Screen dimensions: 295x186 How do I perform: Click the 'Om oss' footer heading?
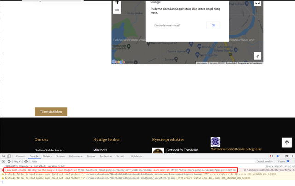pyautogui.click(x=41, y=139)
